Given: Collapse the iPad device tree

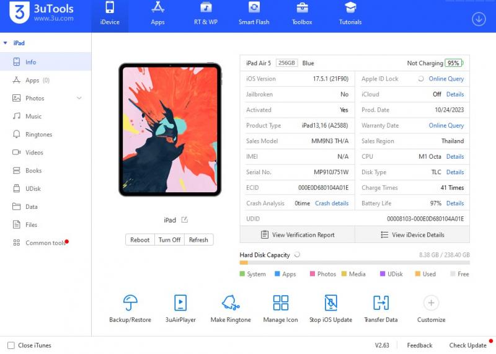Looking at the screenshot, I should click(x=6, y=43).
